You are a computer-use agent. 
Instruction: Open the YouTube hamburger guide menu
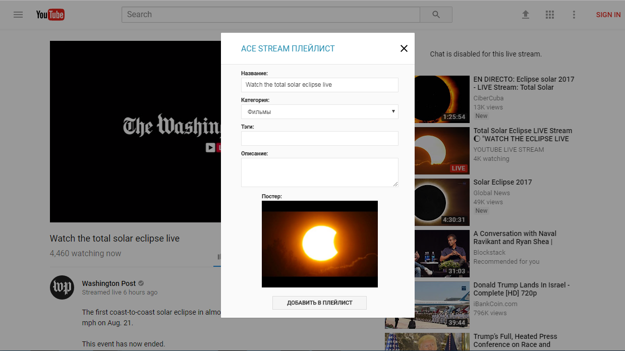pos(18,15)
